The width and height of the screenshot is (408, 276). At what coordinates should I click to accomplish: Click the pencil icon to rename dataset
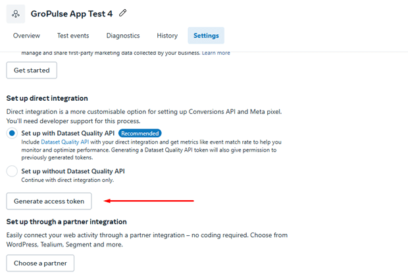click(123, 13)
